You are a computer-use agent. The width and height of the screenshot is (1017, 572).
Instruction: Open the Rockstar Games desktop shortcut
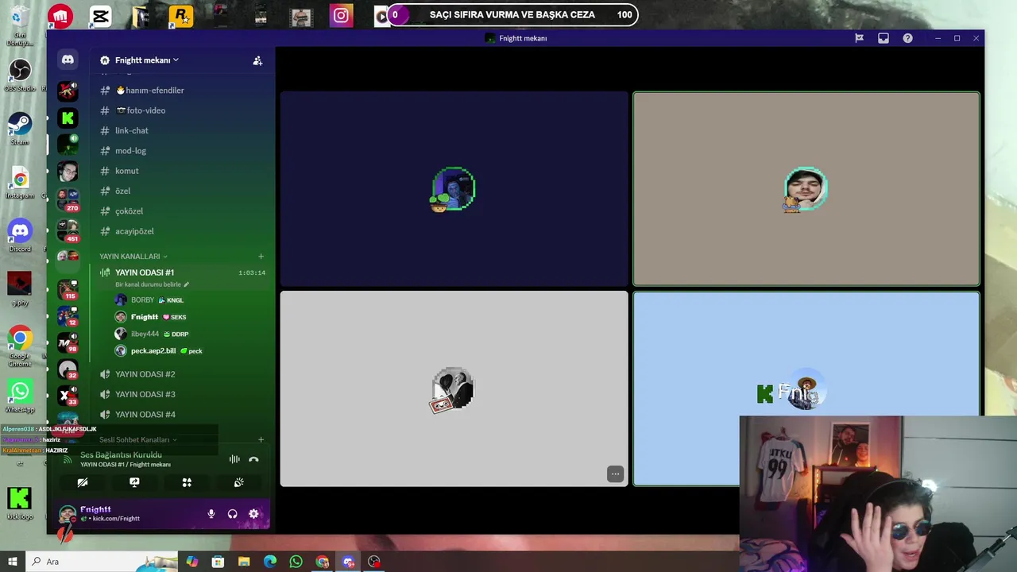181,16
